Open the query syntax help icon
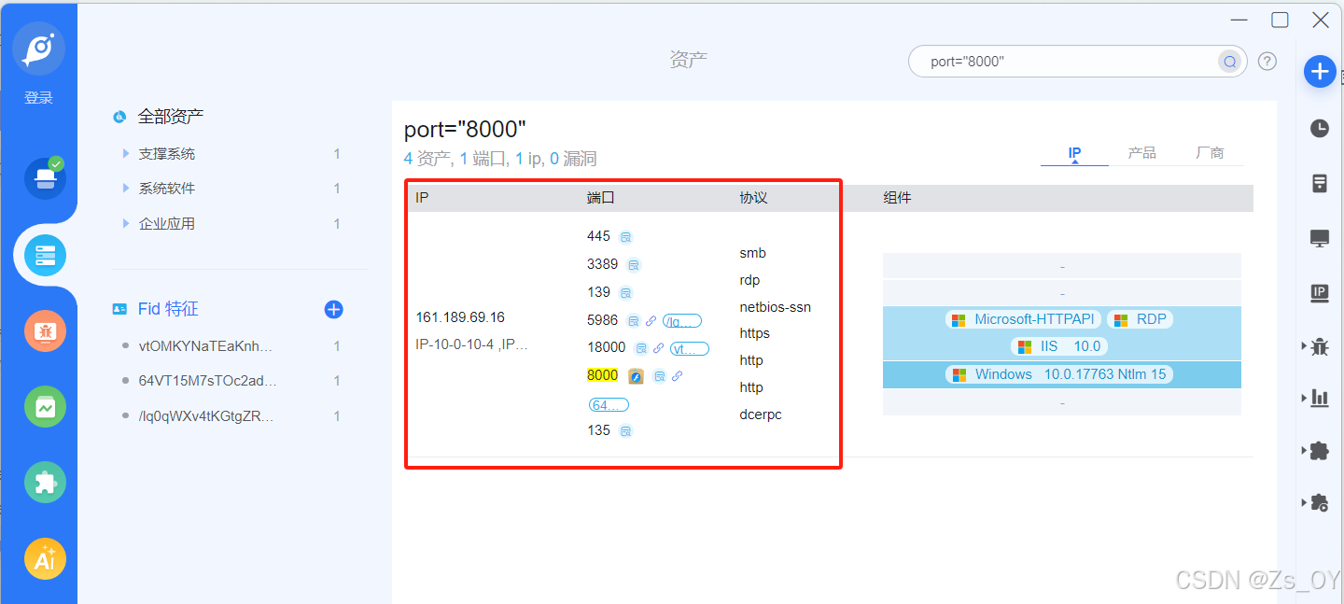Screen dimensions: 1344x604 pos(1267,62)
